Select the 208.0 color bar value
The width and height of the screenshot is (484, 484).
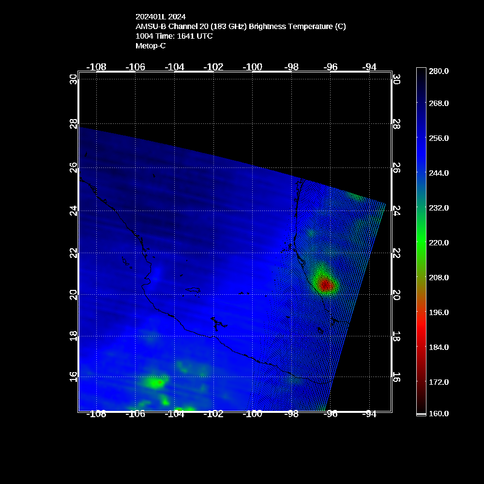(439, 277)
